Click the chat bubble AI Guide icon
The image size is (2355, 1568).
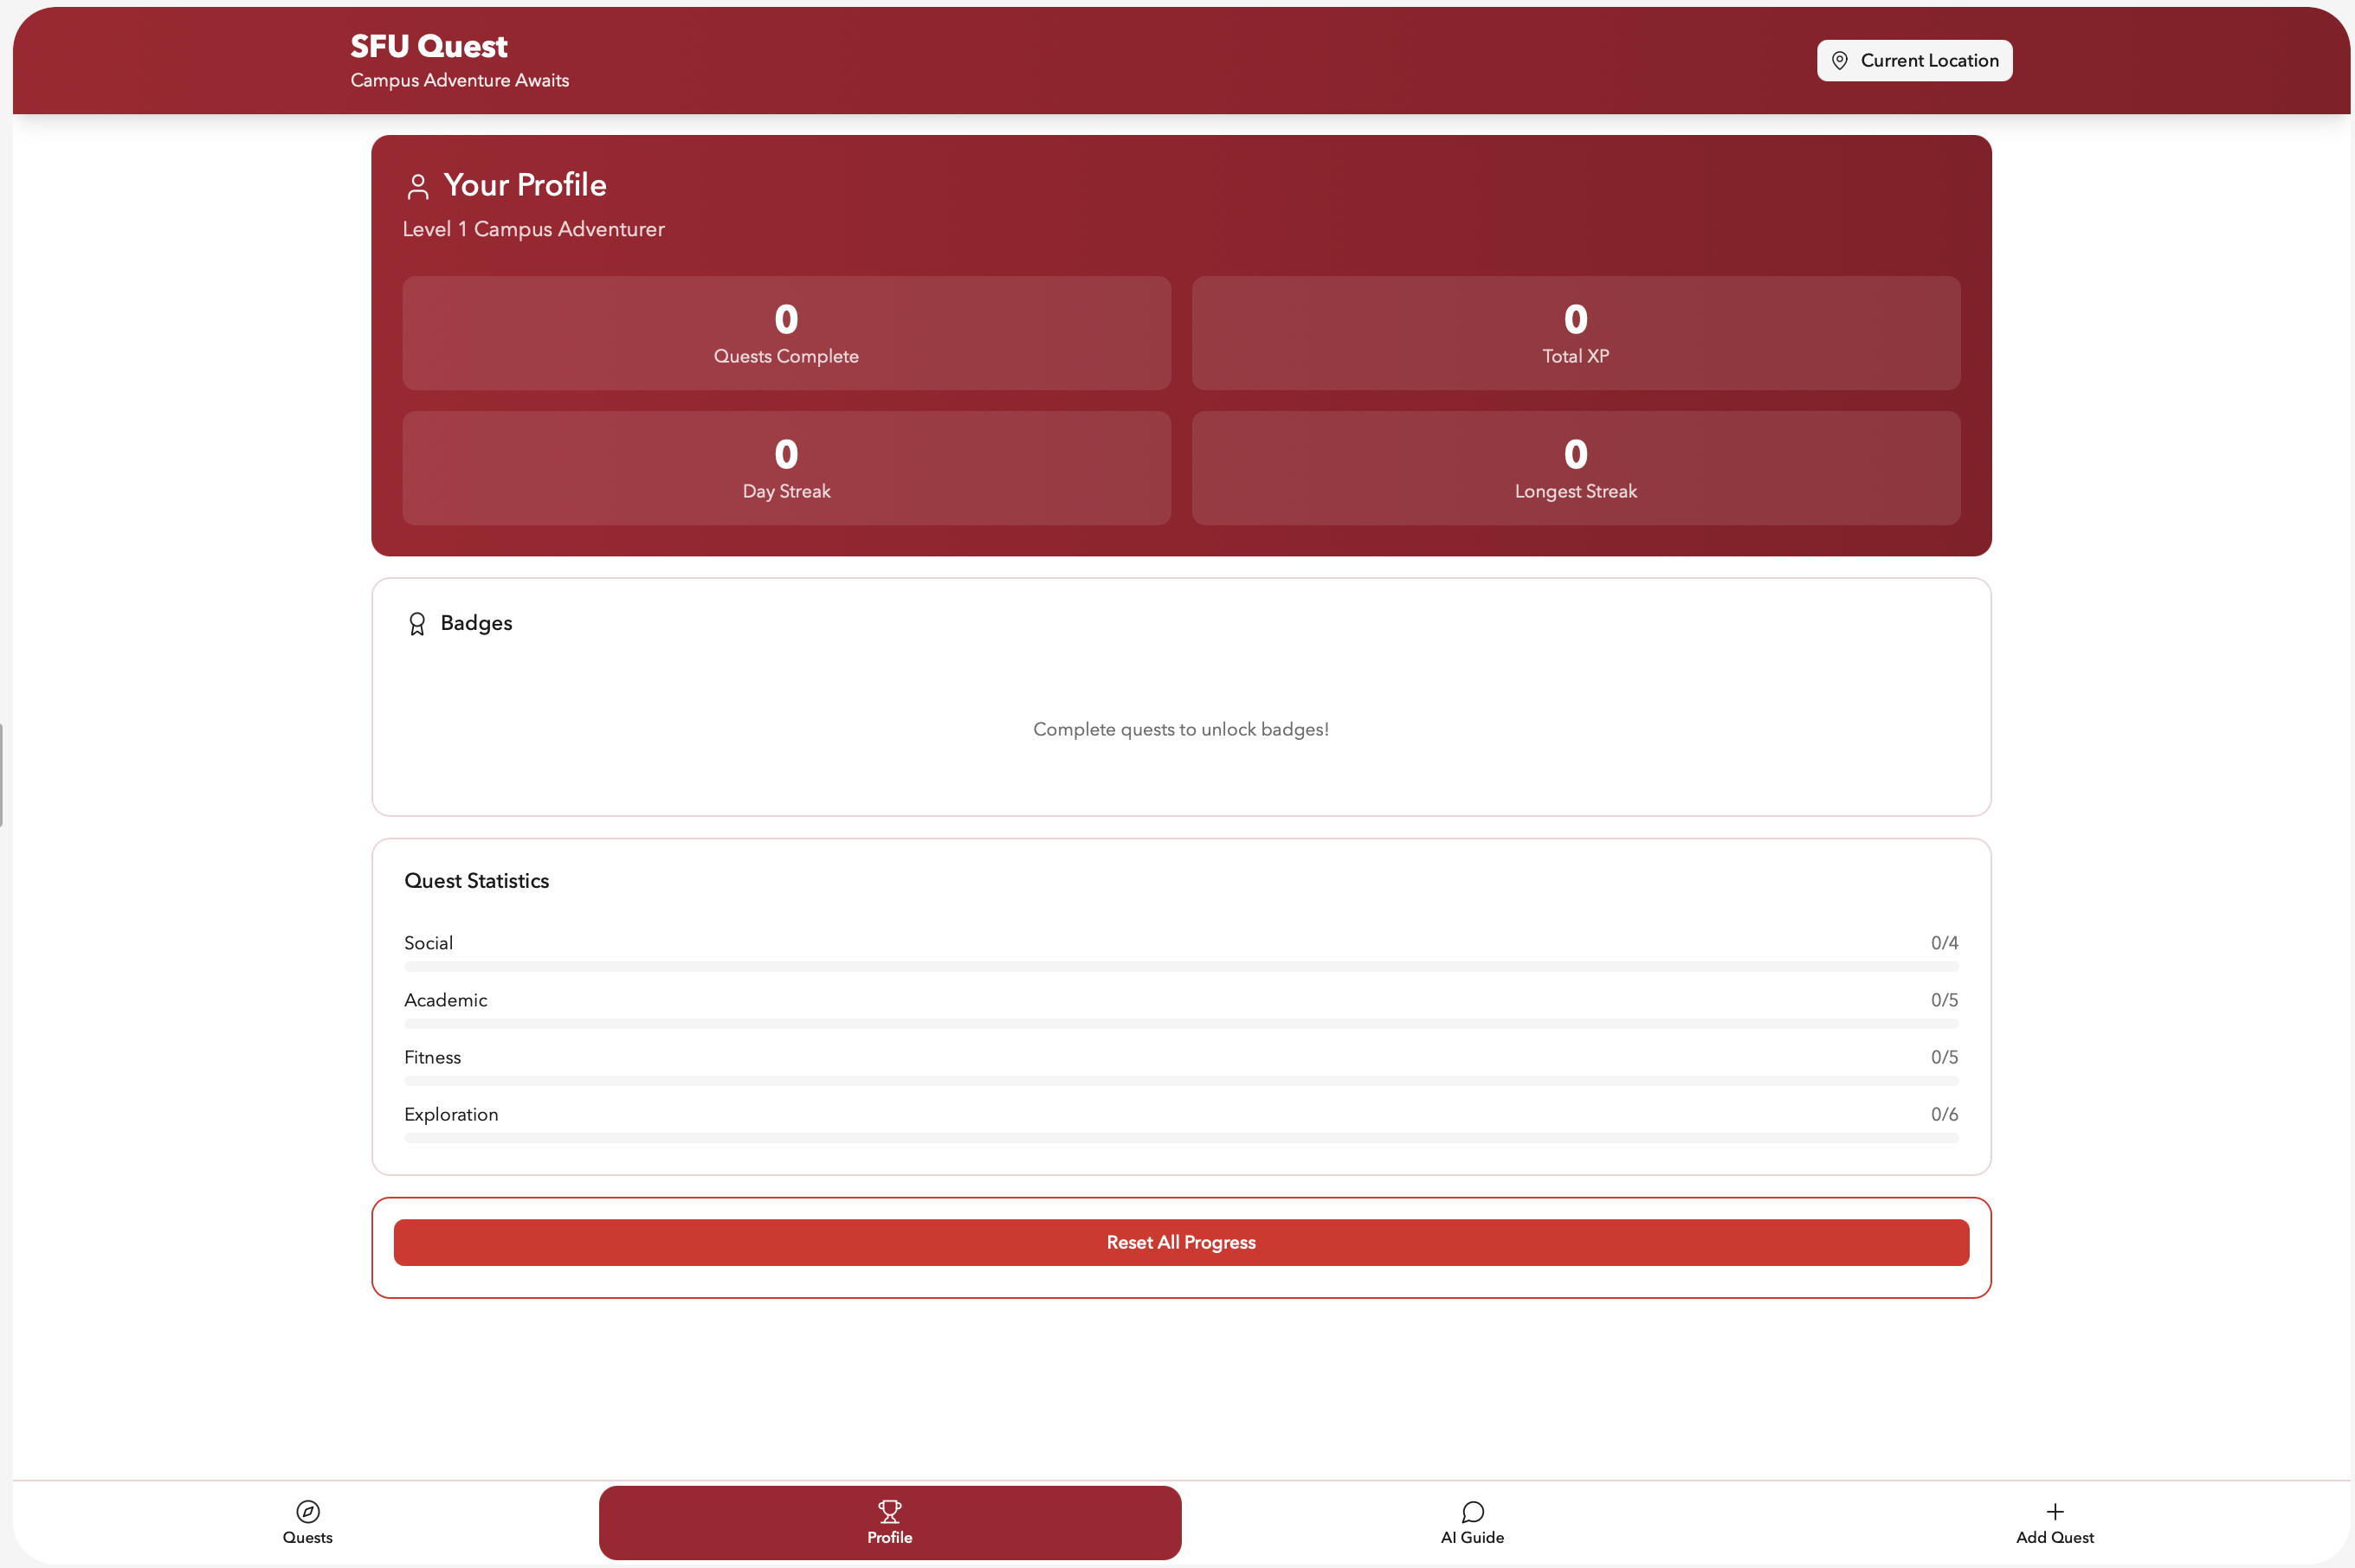[x=1472, y=1511]
